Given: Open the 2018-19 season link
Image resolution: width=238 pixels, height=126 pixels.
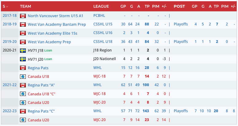Looking at the screenshot, I should tap(9, 24).
